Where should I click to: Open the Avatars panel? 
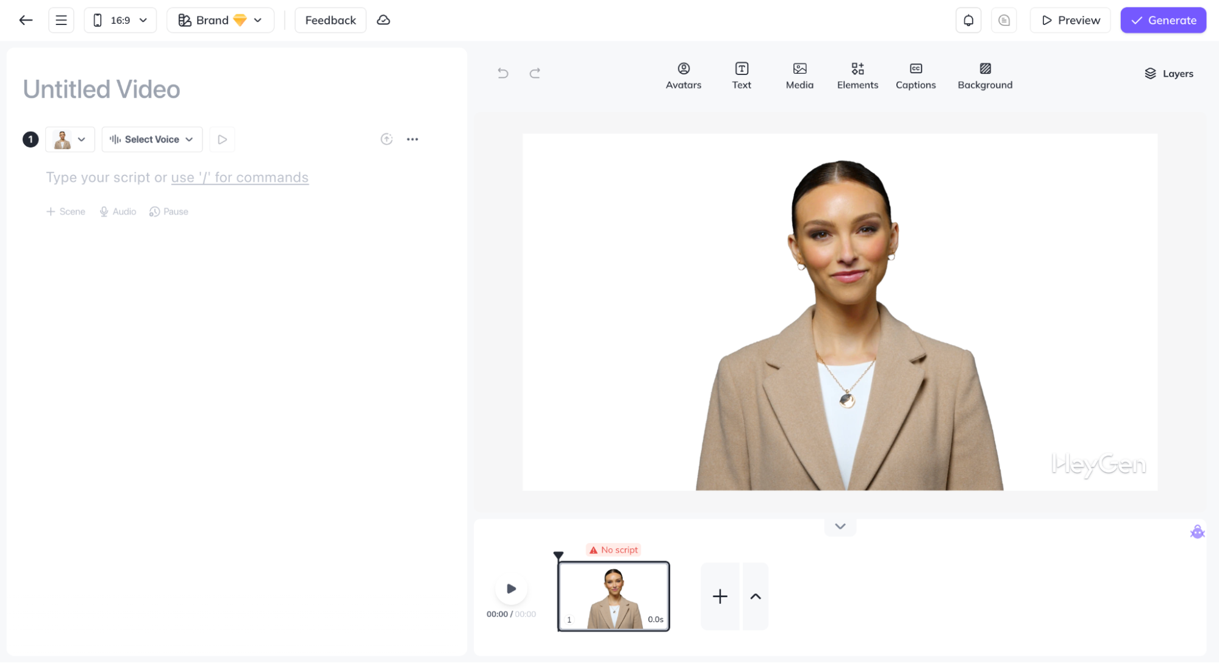pyautogui.click(x=683, y=76)
